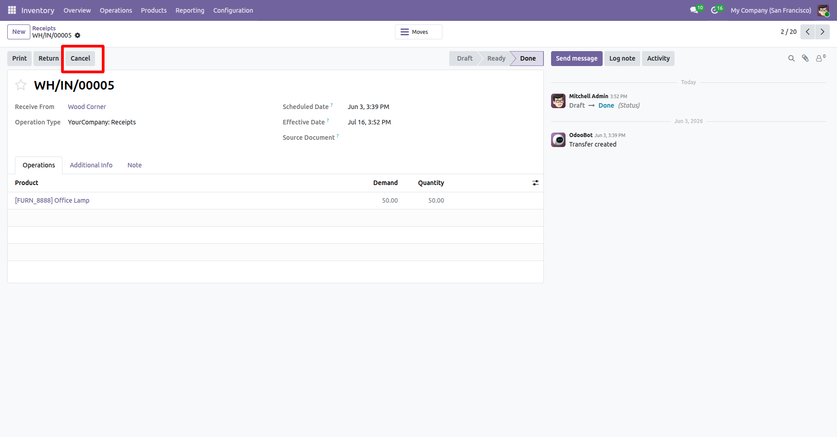Search chatter messages with magnifier icon
Screen dimensions: 837x437
pyautogui.click(x=791, y=58)
